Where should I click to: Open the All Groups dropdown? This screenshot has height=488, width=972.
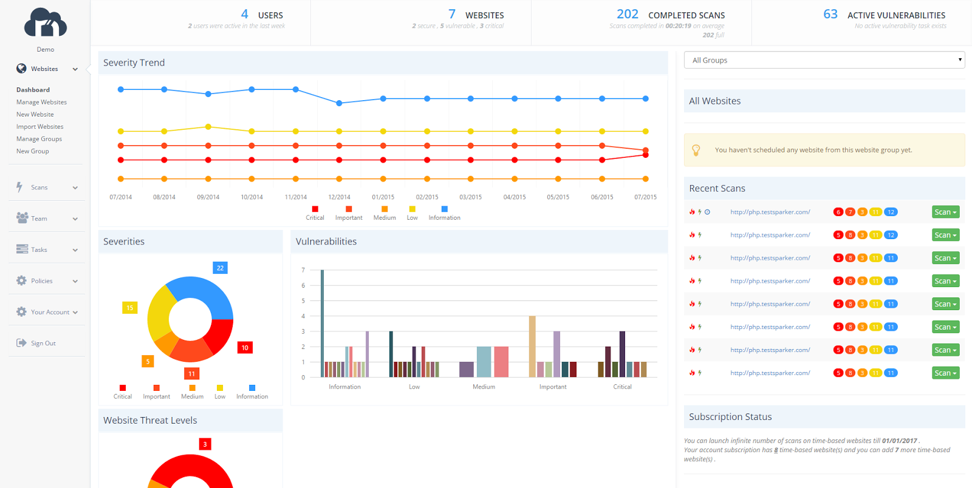coord(824,60)
